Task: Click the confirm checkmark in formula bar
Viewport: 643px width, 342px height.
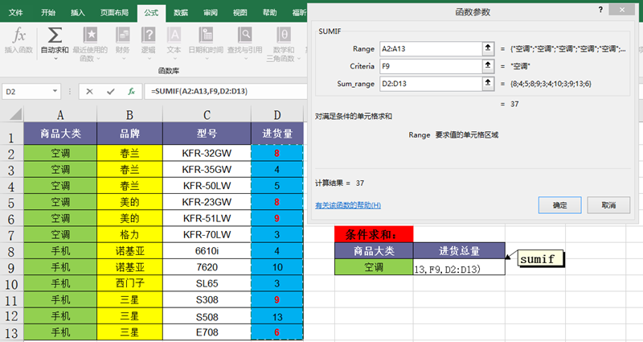Action: (x=110, y=92)
